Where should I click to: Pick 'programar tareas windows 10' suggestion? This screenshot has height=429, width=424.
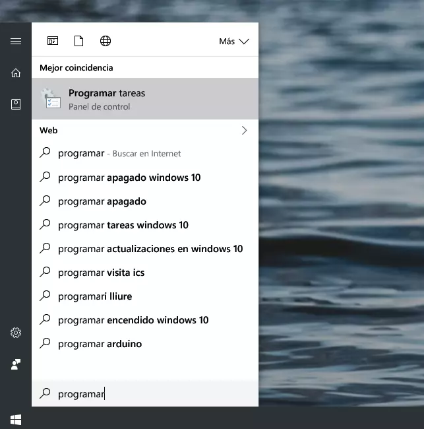tap(123, 225)
